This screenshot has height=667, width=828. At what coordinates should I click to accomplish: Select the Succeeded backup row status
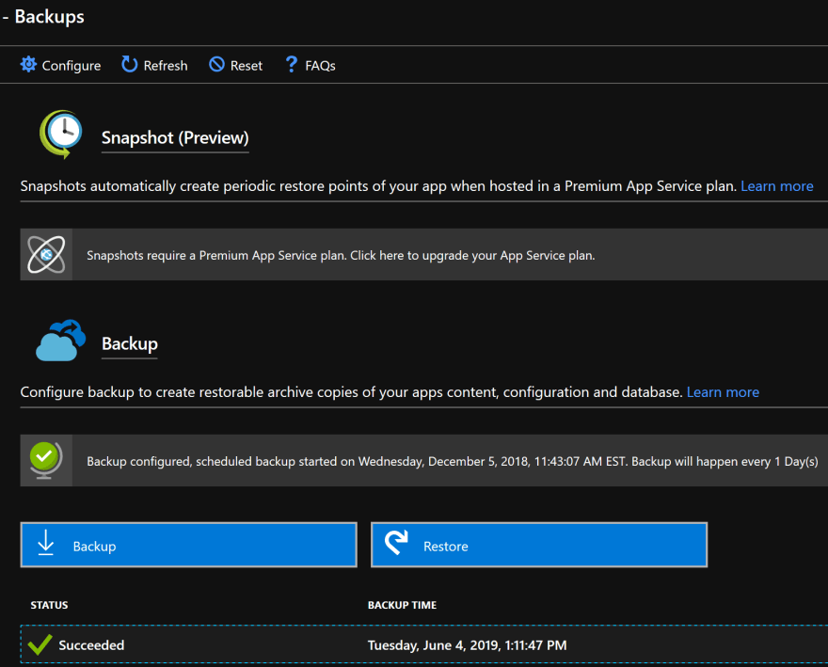pyautogui.click(x=91, y=645)
